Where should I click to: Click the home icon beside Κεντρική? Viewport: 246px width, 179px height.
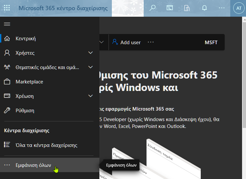tap(7, 39)
